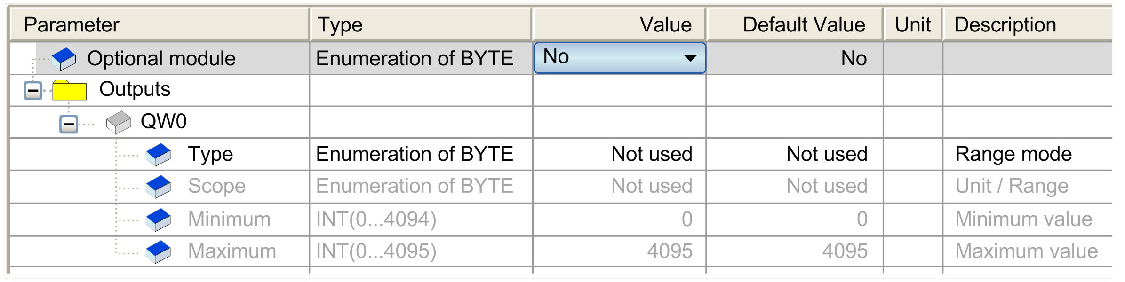
Task: Click the blue cube icon beside Optional module
Action: click(x=64, y=59)
